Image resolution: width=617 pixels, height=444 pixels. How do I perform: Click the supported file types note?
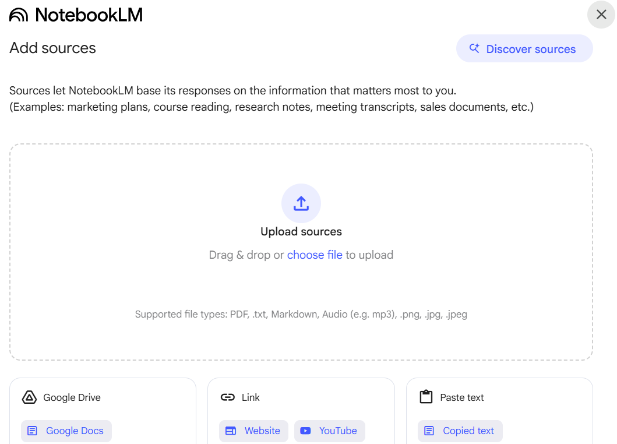point(301,314)
